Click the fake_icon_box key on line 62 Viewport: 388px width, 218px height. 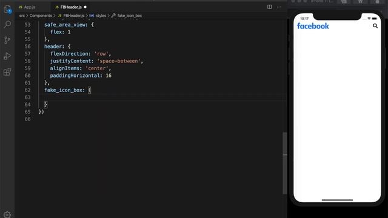(63, 90)
